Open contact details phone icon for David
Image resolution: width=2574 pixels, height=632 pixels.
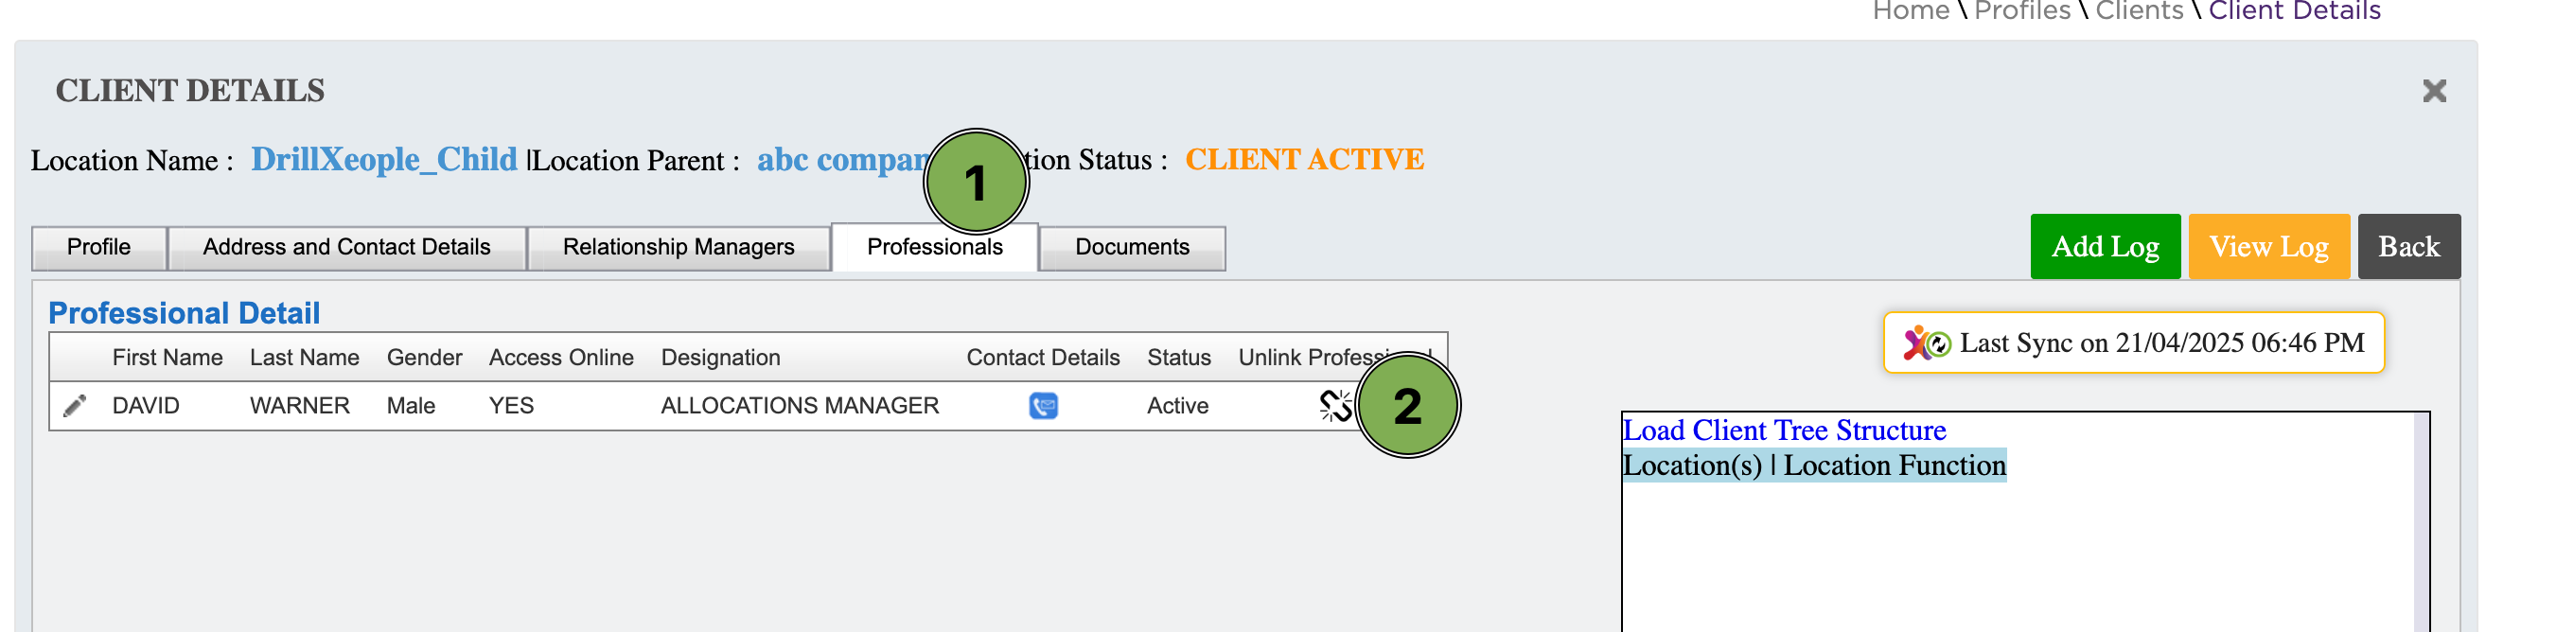[1043, 405]
